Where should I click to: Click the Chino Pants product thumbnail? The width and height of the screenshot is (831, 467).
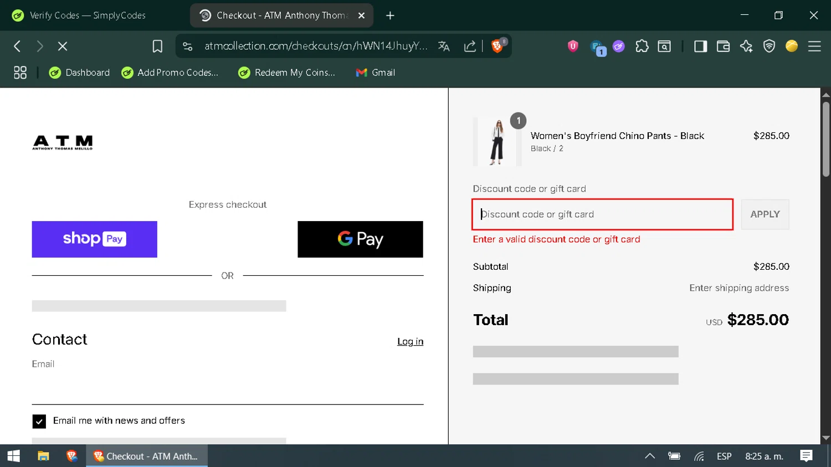[497, 142]
